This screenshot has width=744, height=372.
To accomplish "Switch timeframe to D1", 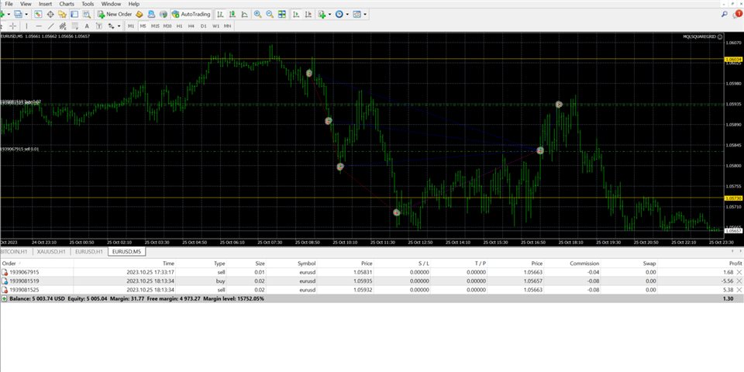I will pos(204,26).
